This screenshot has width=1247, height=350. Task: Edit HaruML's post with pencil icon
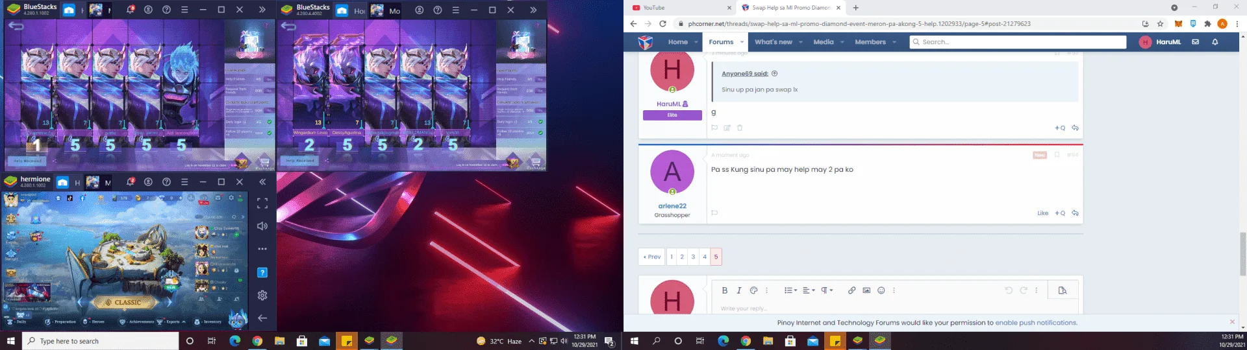click(x=727, y=128)
